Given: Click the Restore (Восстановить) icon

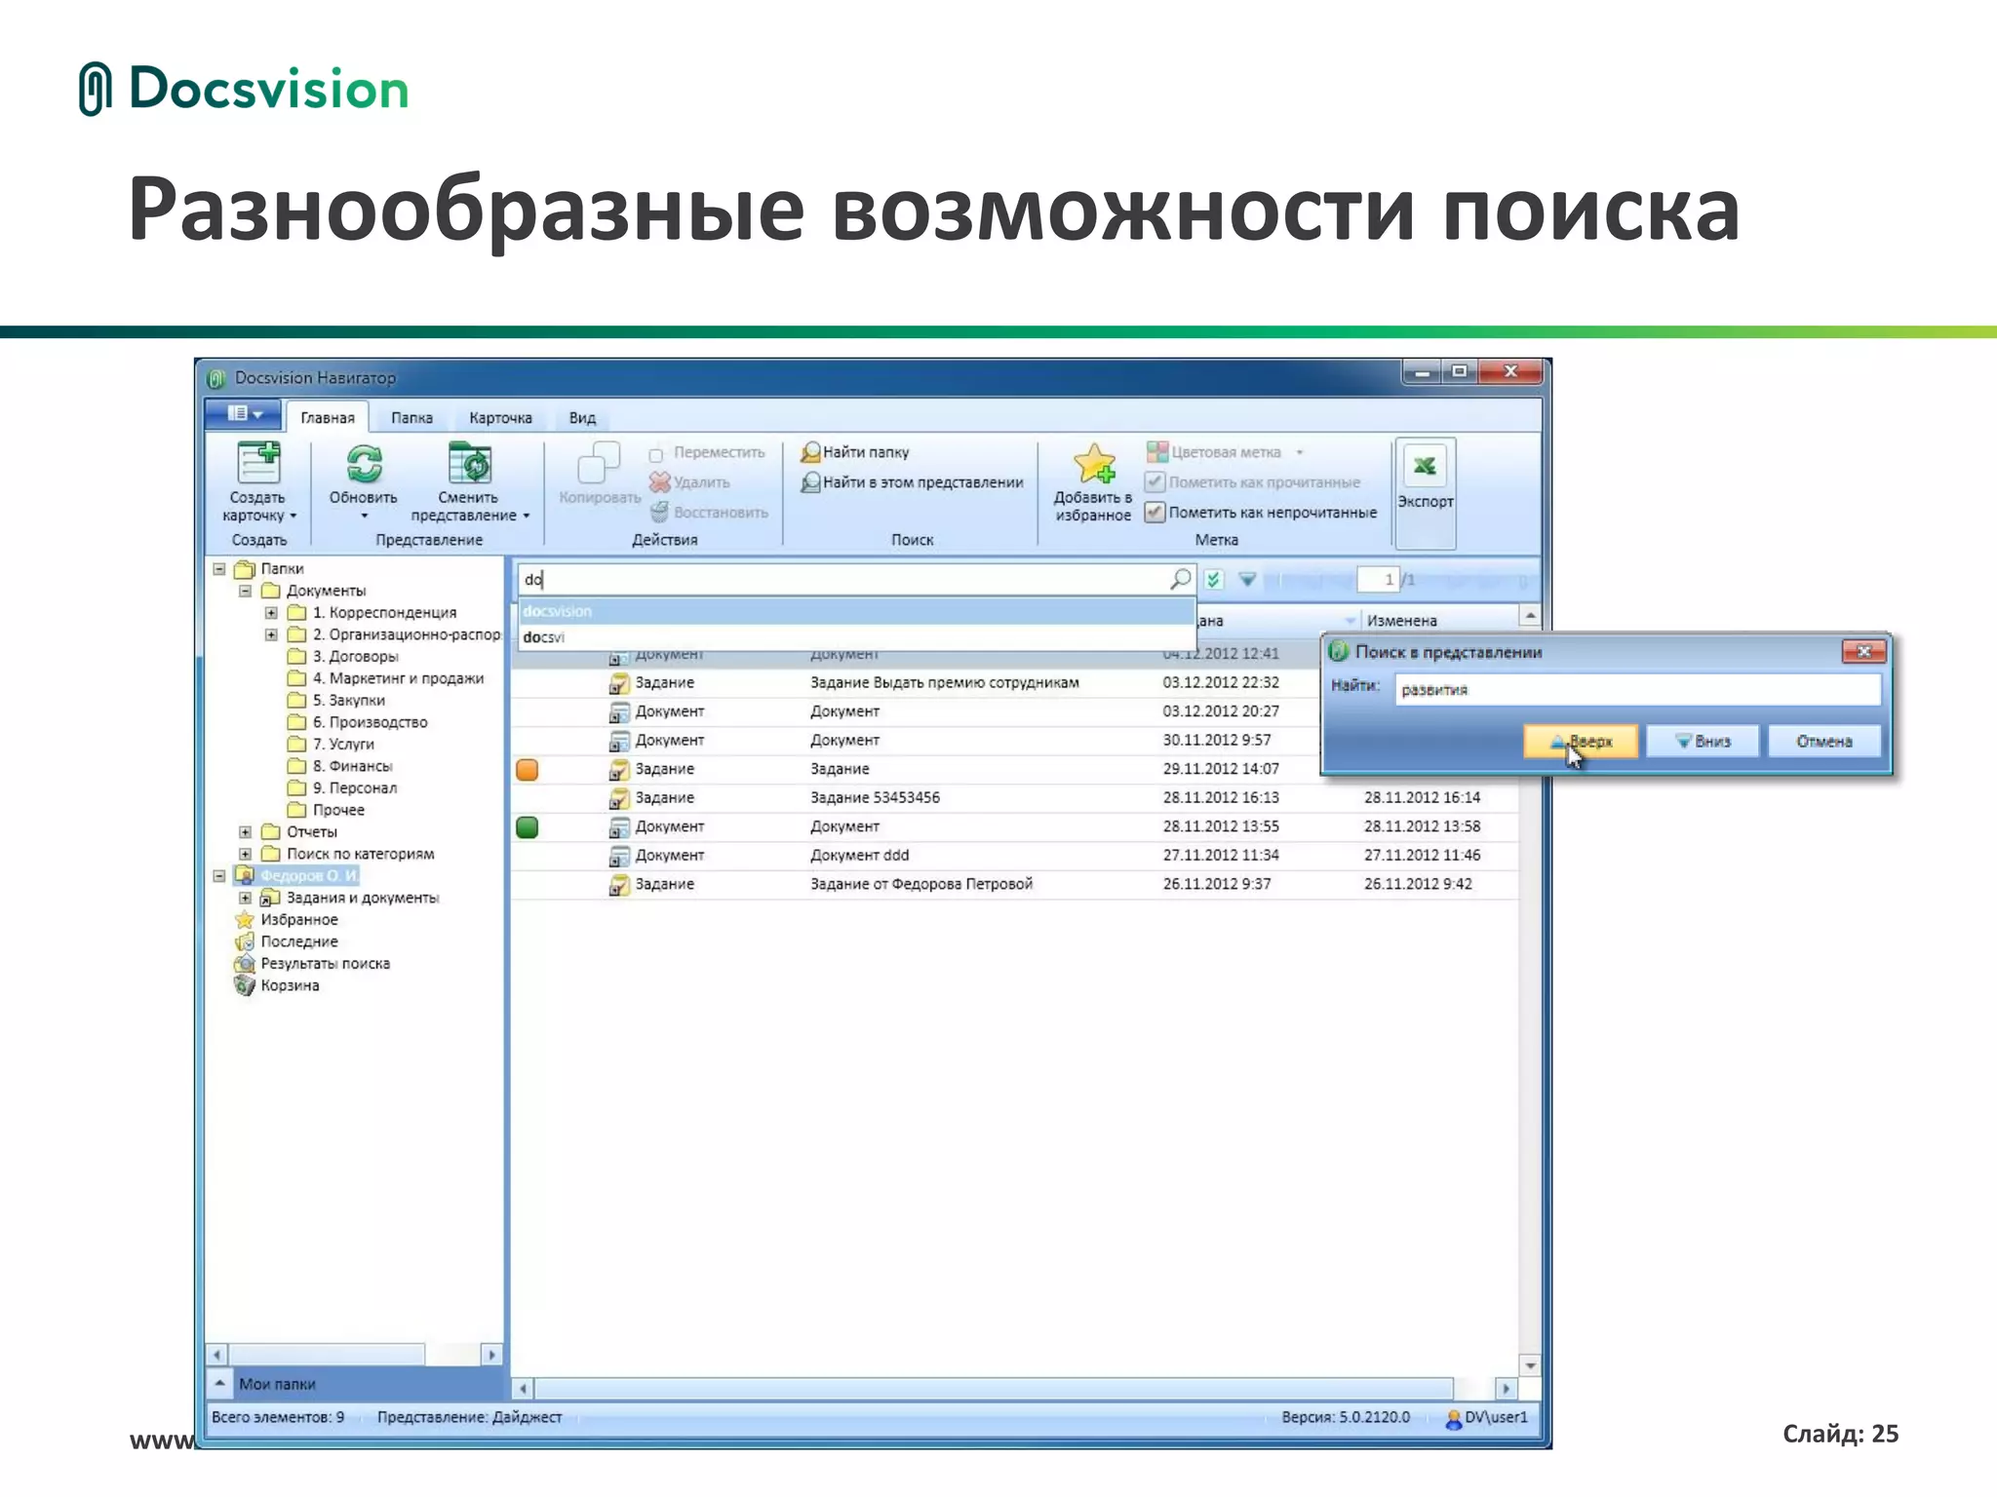Looking at the screenshot, I should [x=660, y=512].
